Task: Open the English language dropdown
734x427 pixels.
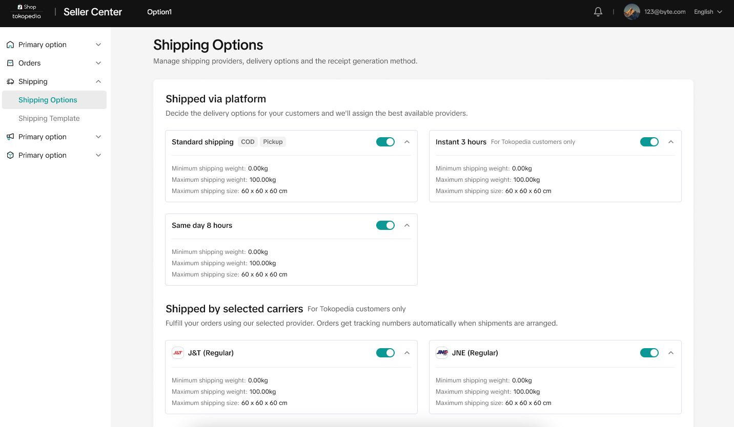Action: [x=708, y=12]
